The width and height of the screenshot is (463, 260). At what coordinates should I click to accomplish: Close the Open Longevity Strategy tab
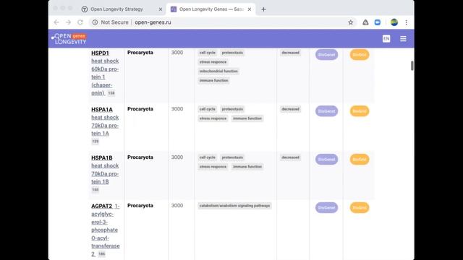click(161, 9)
